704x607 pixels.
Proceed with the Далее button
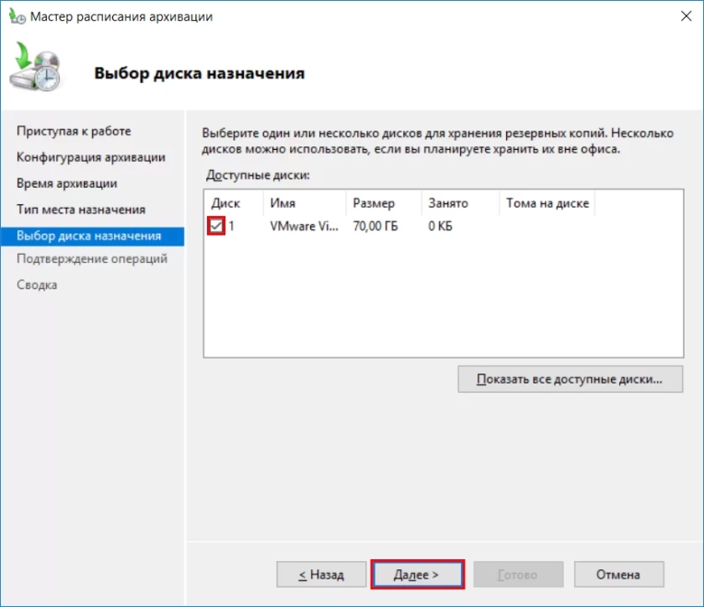(x=417, y=575)
